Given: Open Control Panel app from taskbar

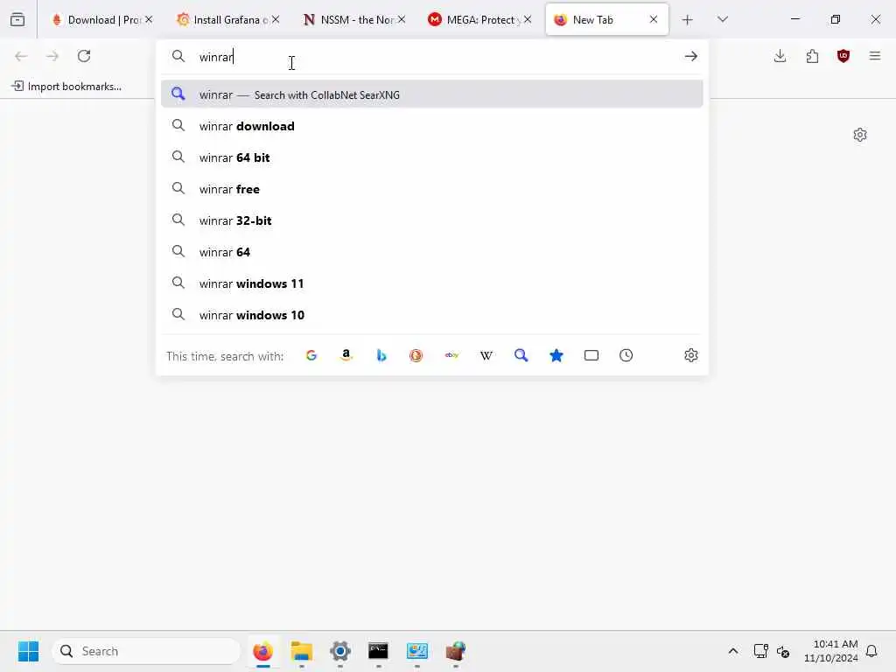Looking at the screenshot, I should [x=417, y=651].
